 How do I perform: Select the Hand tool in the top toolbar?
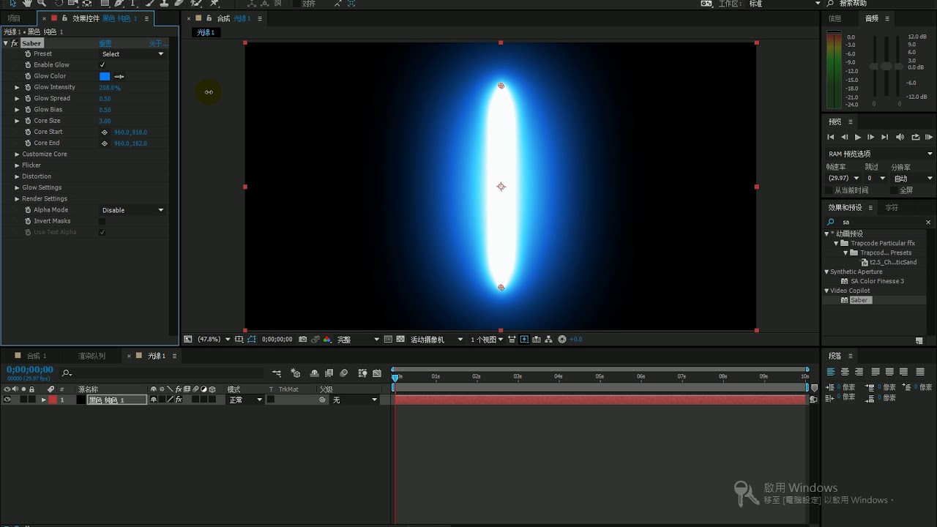coord(27,4)
